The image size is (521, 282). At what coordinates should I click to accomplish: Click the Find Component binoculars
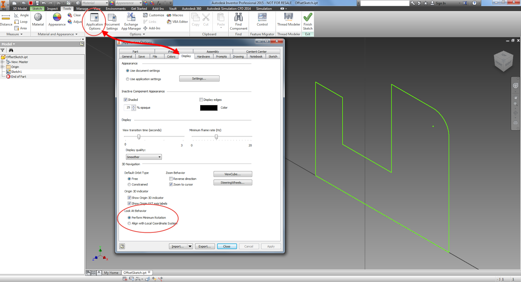tap(238, 21)
